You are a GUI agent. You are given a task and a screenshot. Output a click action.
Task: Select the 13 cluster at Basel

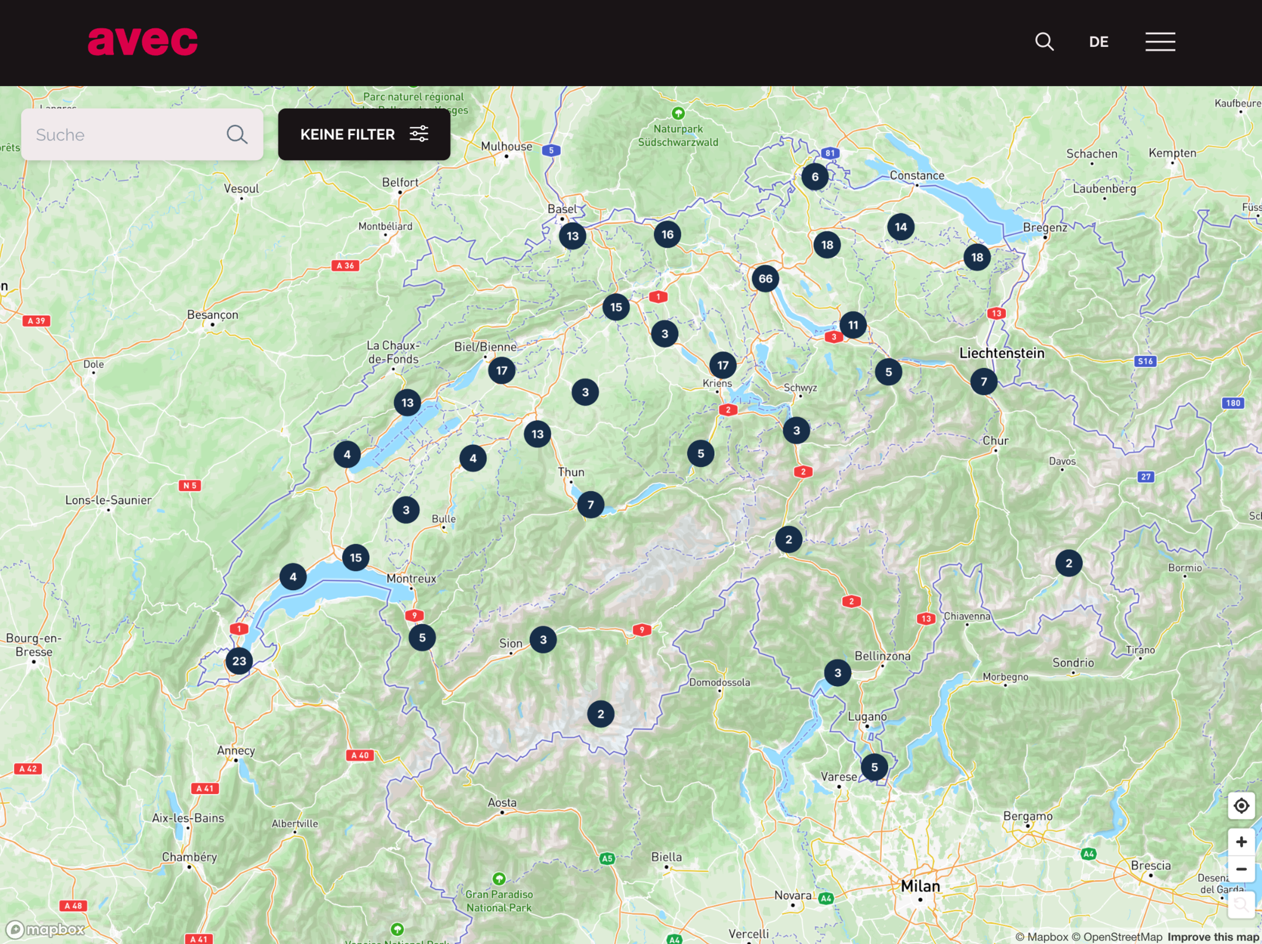(572, 236)
